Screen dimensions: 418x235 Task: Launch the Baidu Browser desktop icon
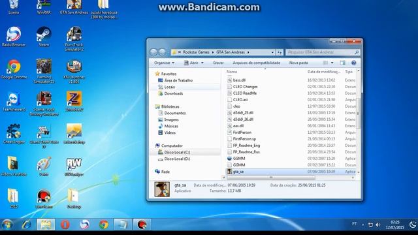point(14,37)
